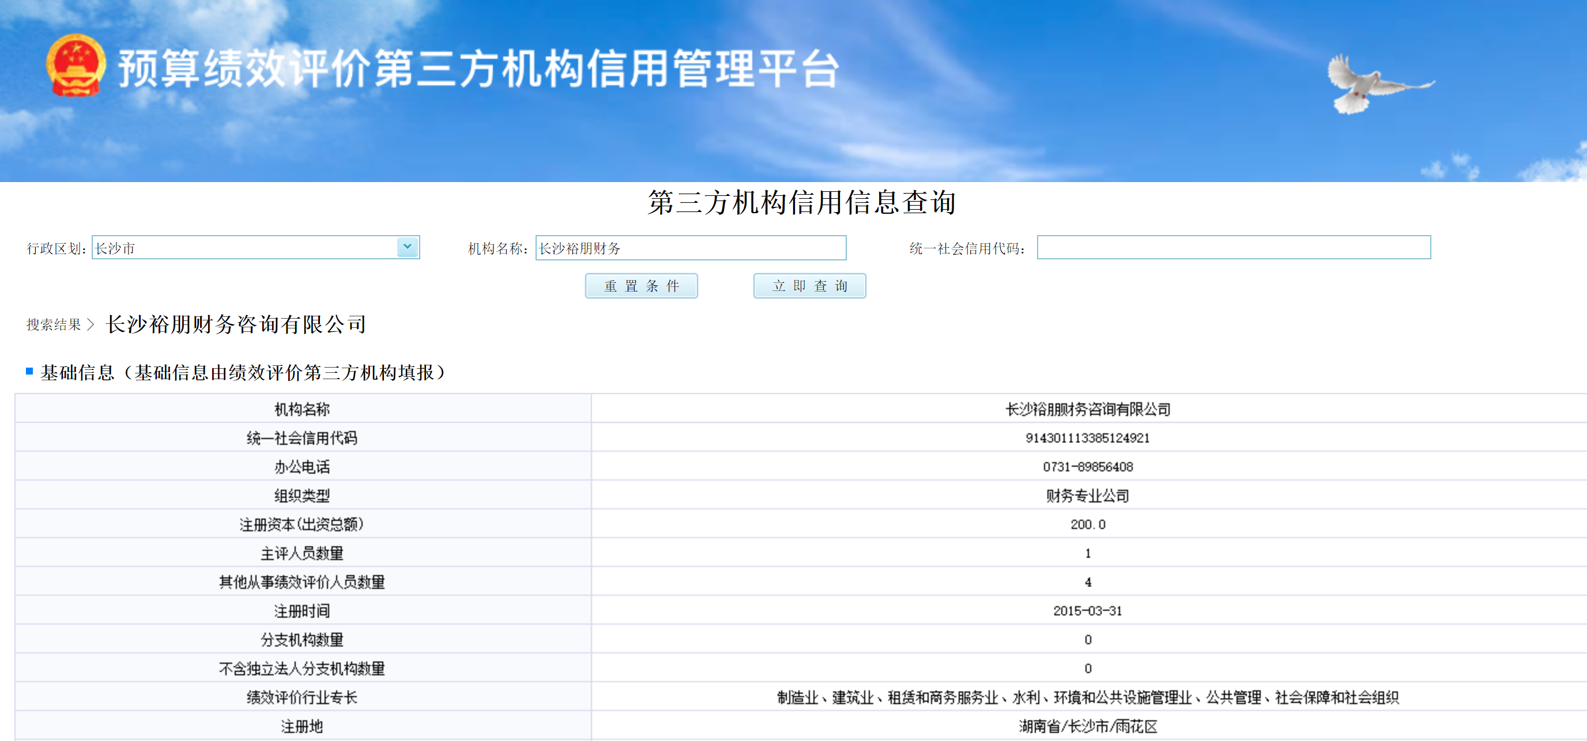This screenshot has width=1587, height=741.
Task: Click the 注册地 row label
Action: (x=302, y=726)
